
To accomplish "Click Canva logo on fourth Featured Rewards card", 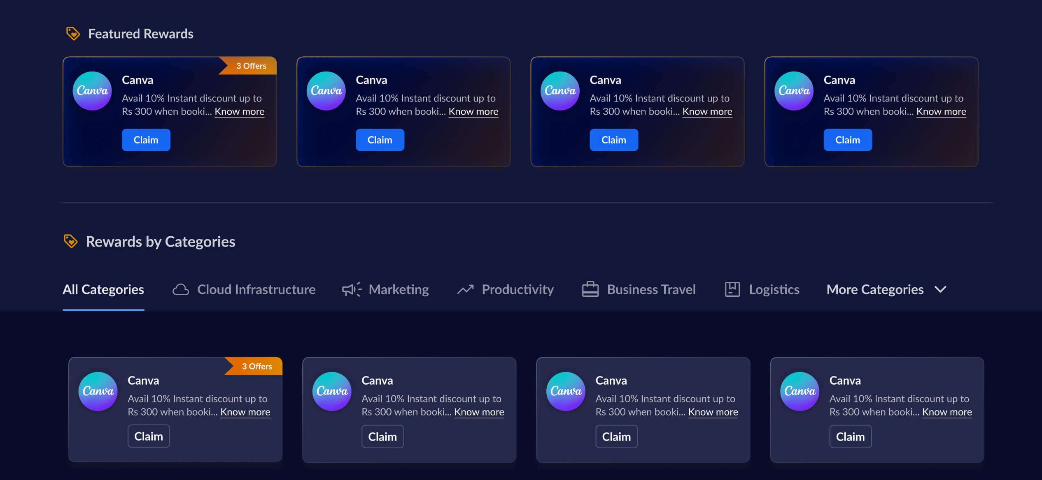I will point(794,91).
